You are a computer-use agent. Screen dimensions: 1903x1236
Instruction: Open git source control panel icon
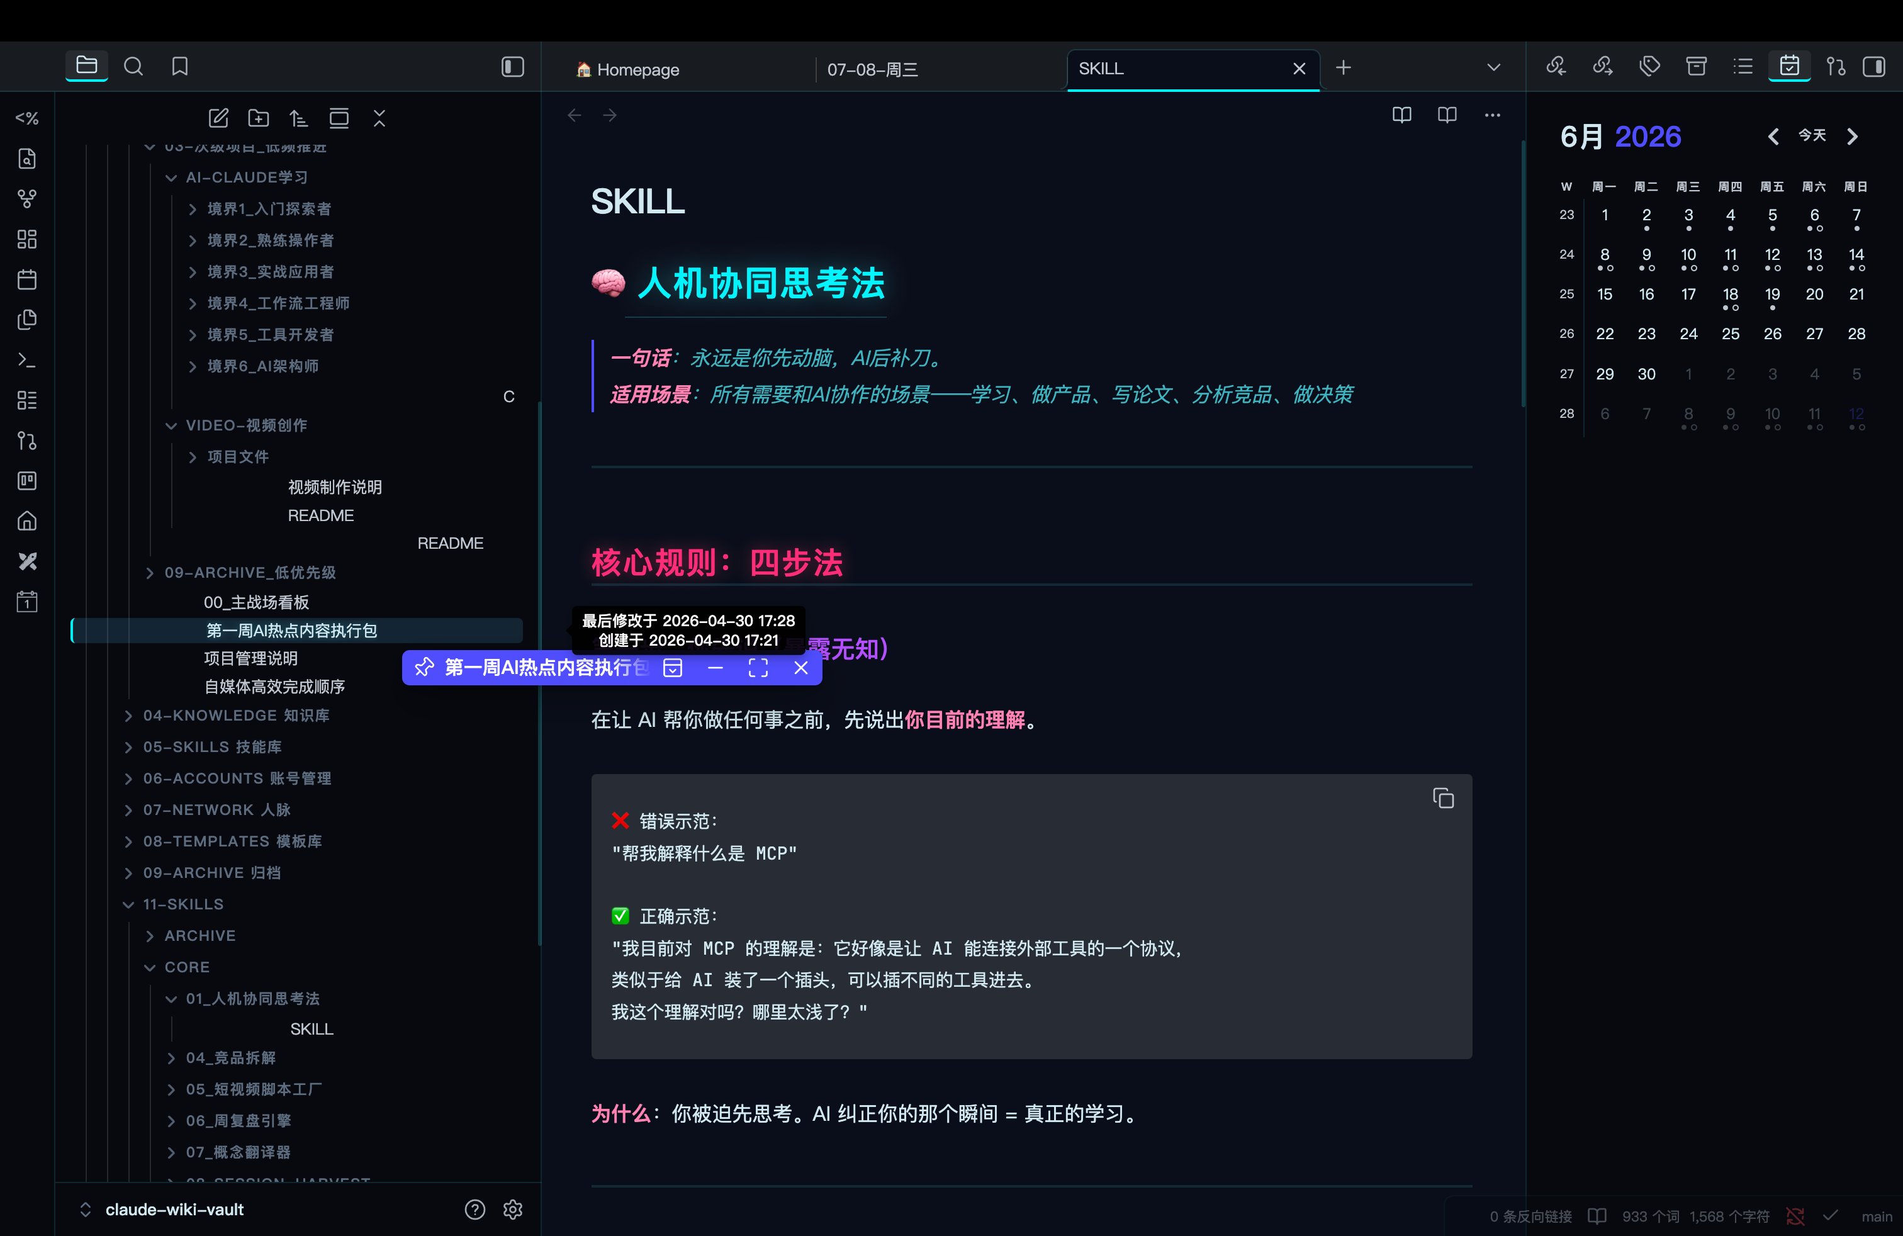[1836, 66]
